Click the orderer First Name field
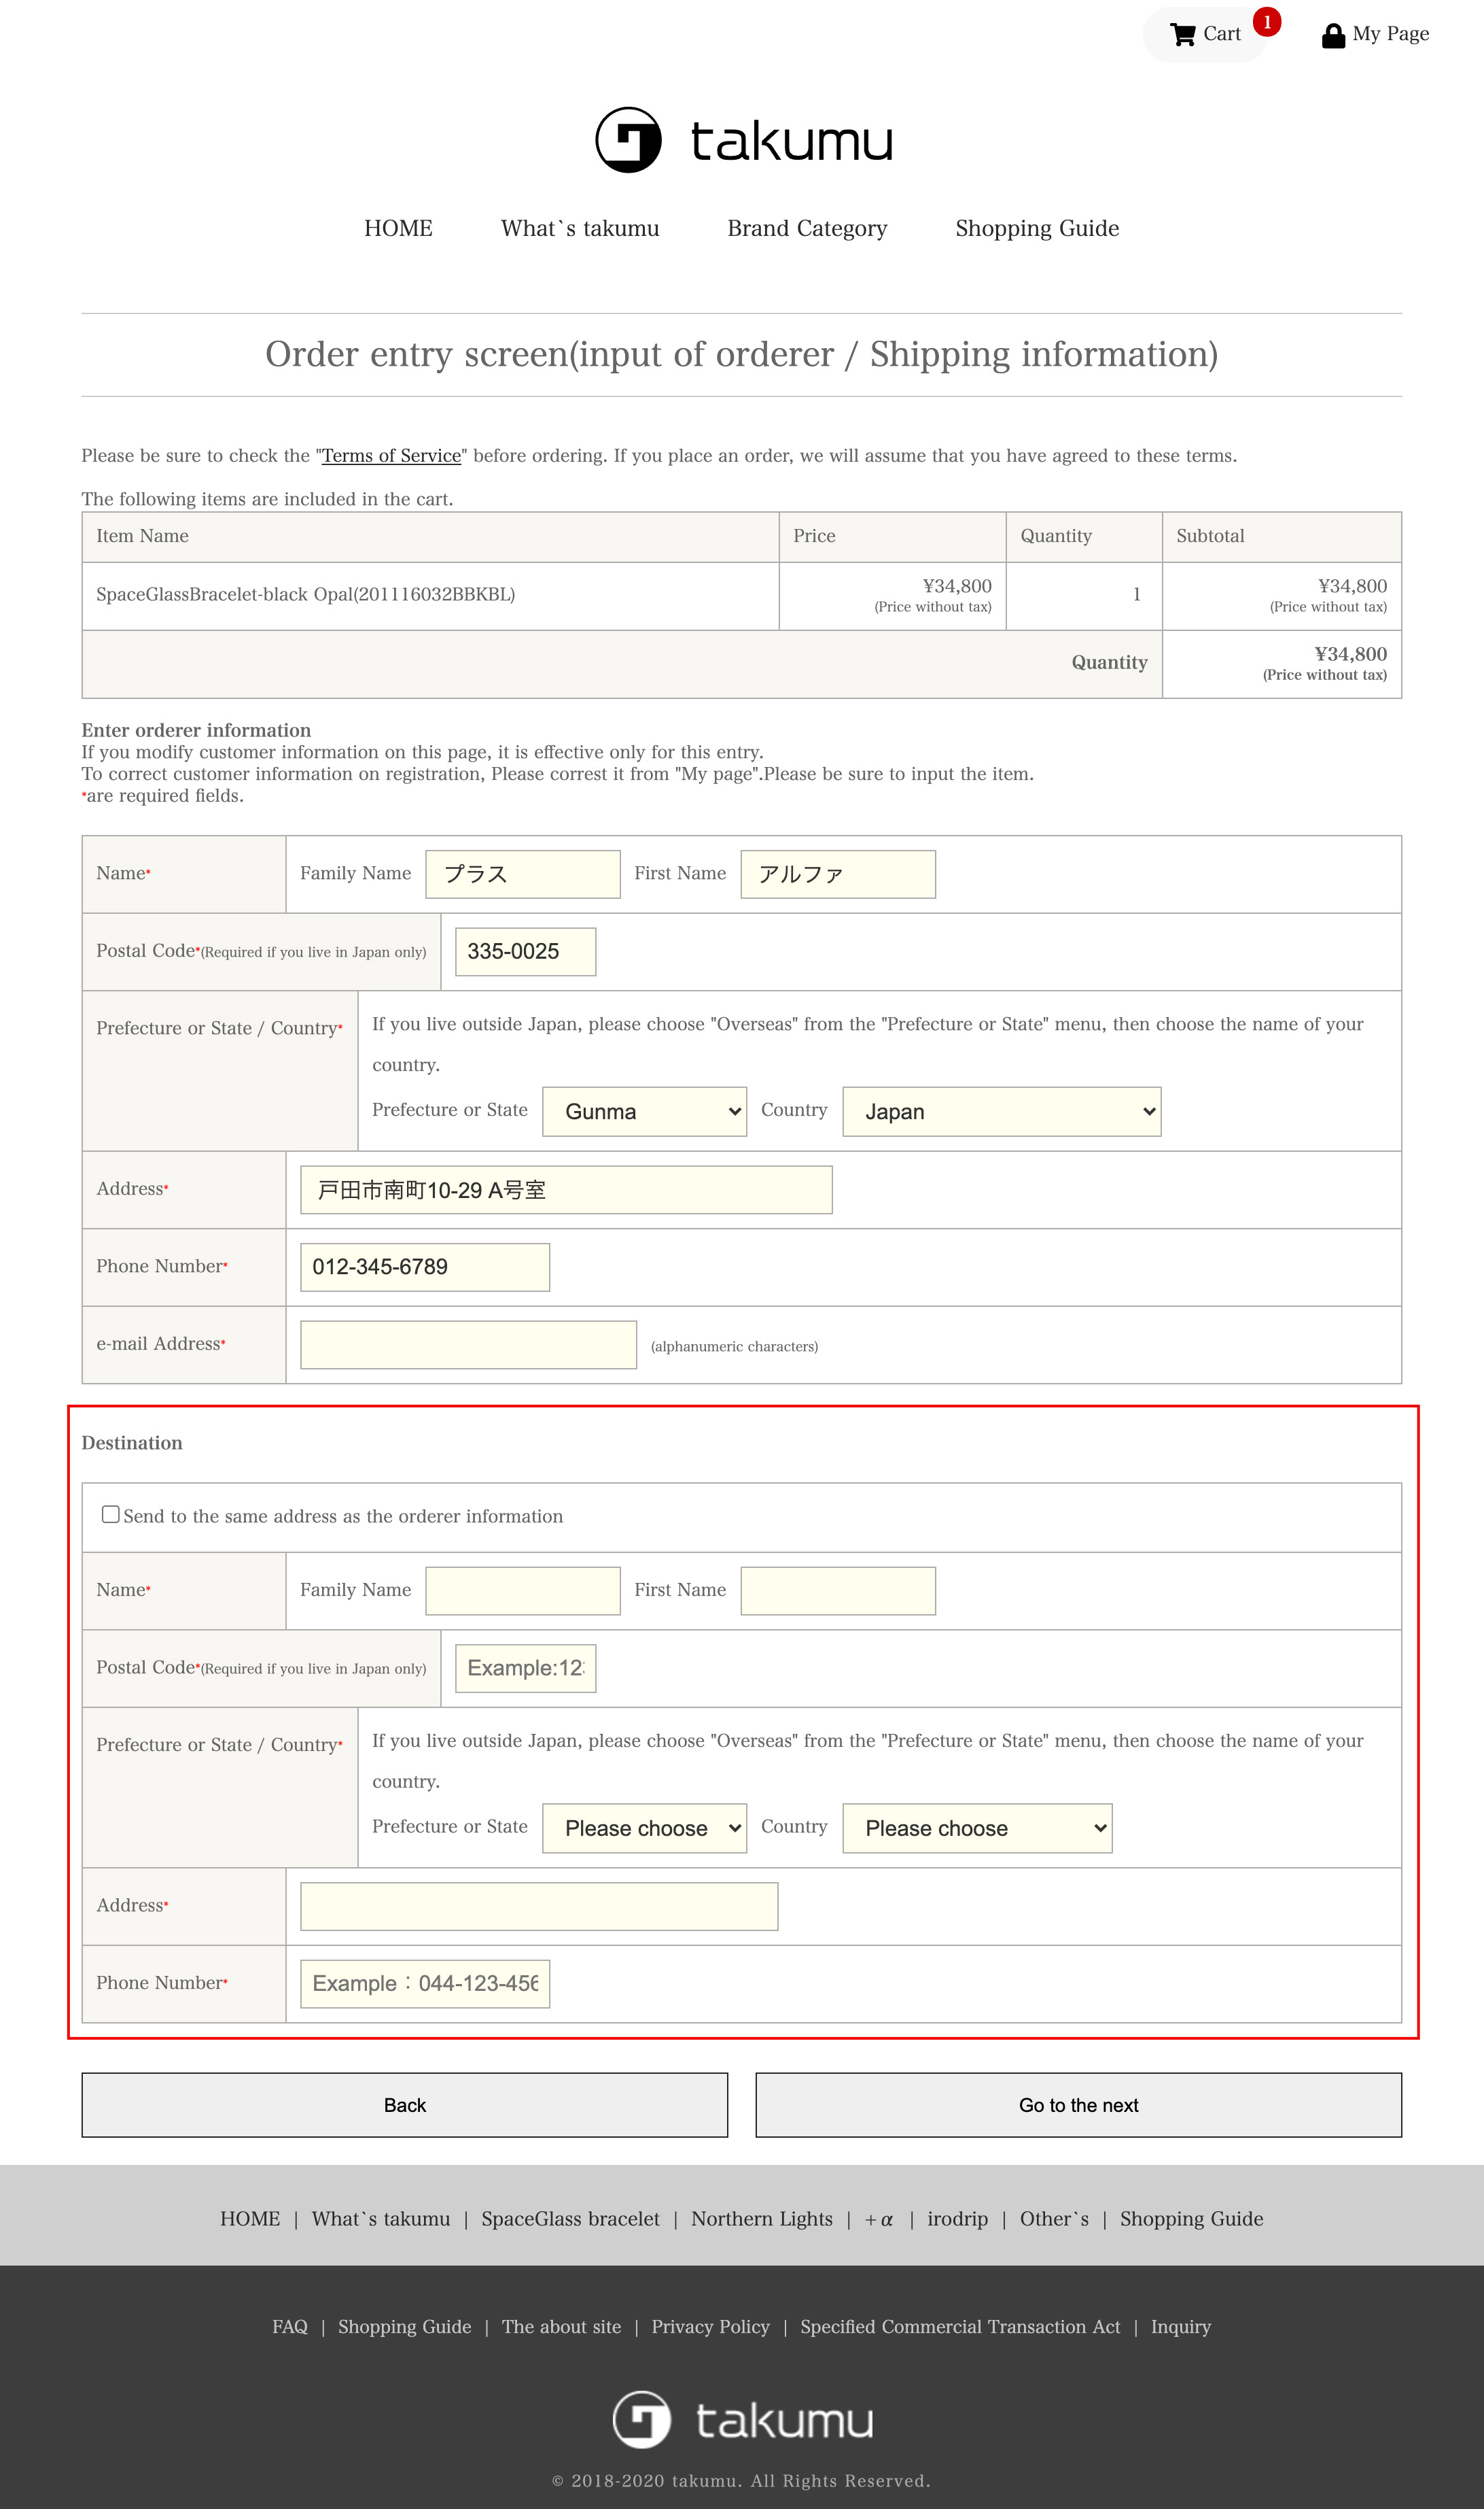This screenshot has width=1484, height=2509. coord(838,874)
